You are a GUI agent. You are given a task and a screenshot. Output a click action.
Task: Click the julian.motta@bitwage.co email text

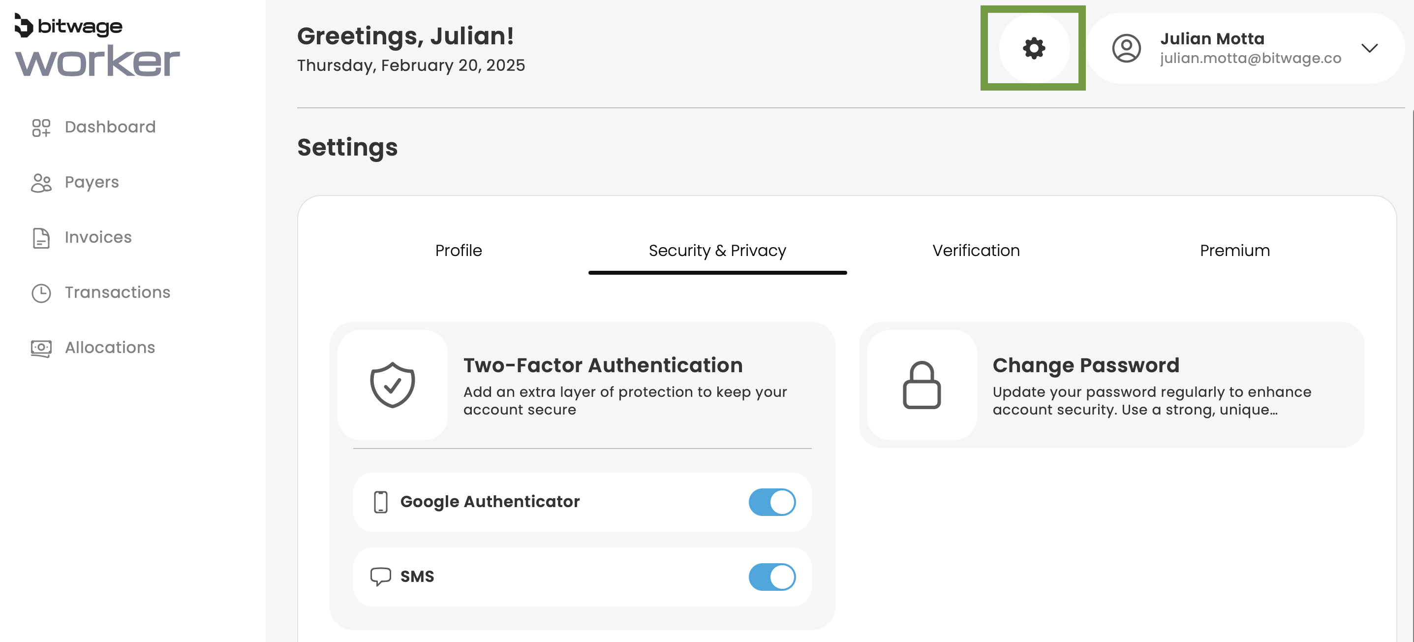pos(1250,58)
